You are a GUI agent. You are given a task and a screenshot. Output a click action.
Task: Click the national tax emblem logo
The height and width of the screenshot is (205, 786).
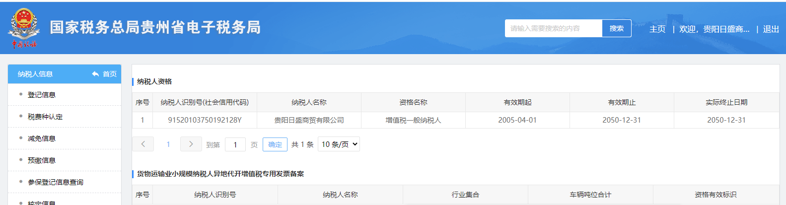click(x=23, y=27)
